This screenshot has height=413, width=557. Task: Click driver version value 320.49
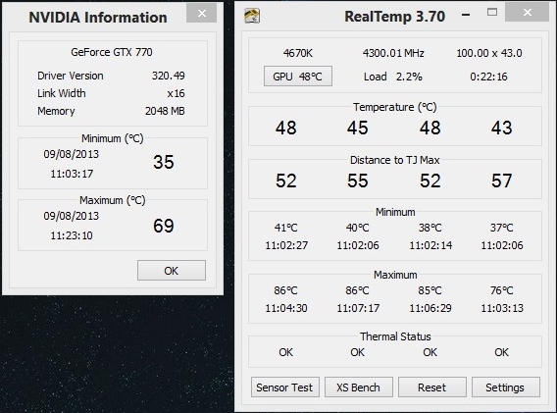(x=169, y=76)
